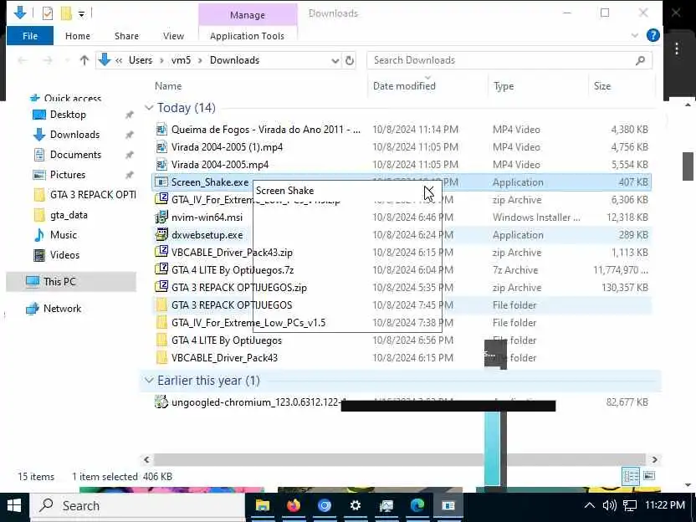Viewport: 696px width, 522px height.
Task: Open the Customize Quick Access Toolbar dropdown
Action: (82, 13)
